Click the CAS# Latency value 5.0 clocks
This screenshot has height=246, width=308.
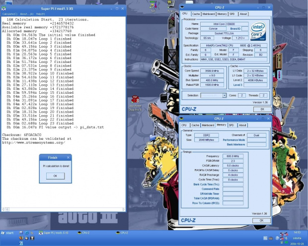click(x=233, y=166)
